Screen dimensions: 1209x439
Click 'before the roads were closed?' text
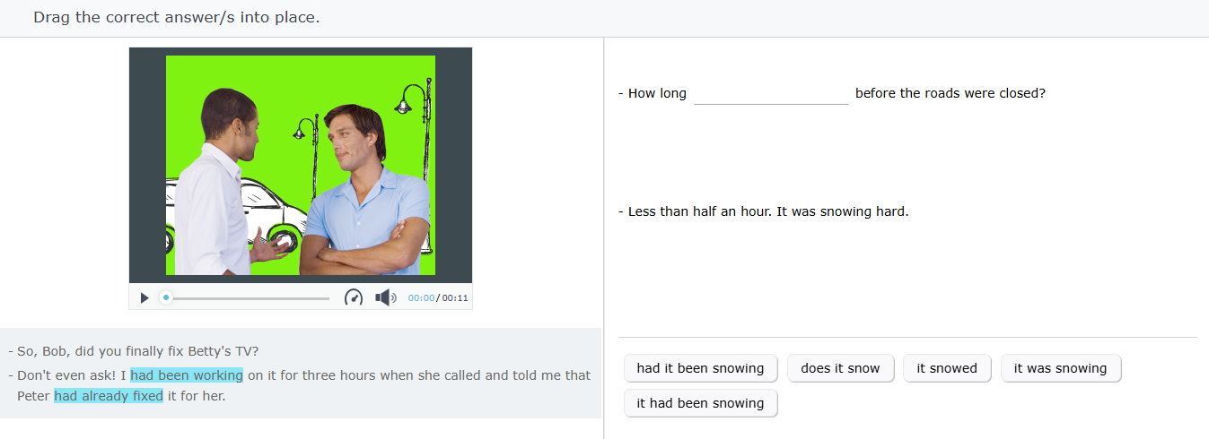(951, 93)
